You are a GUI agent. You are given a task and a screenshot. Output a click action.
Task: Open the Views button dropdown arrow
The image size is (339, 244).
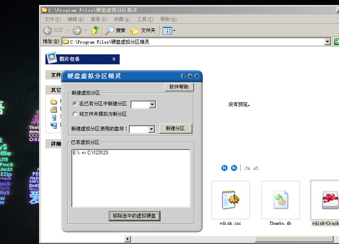click(174, 31)
